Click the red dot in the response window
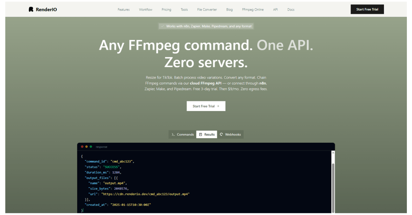 82,147
